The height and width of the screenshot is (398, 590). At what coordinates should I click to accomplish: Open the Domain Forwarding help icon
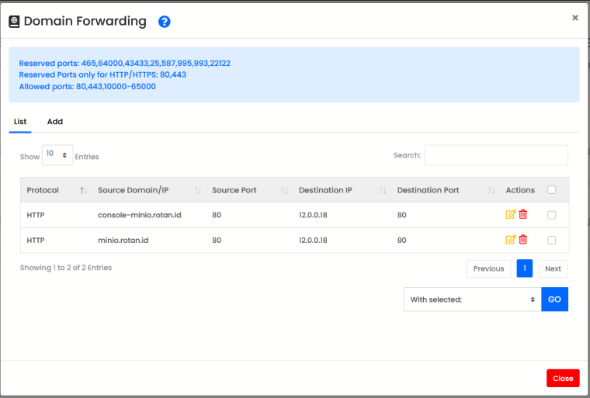(164, 22)
